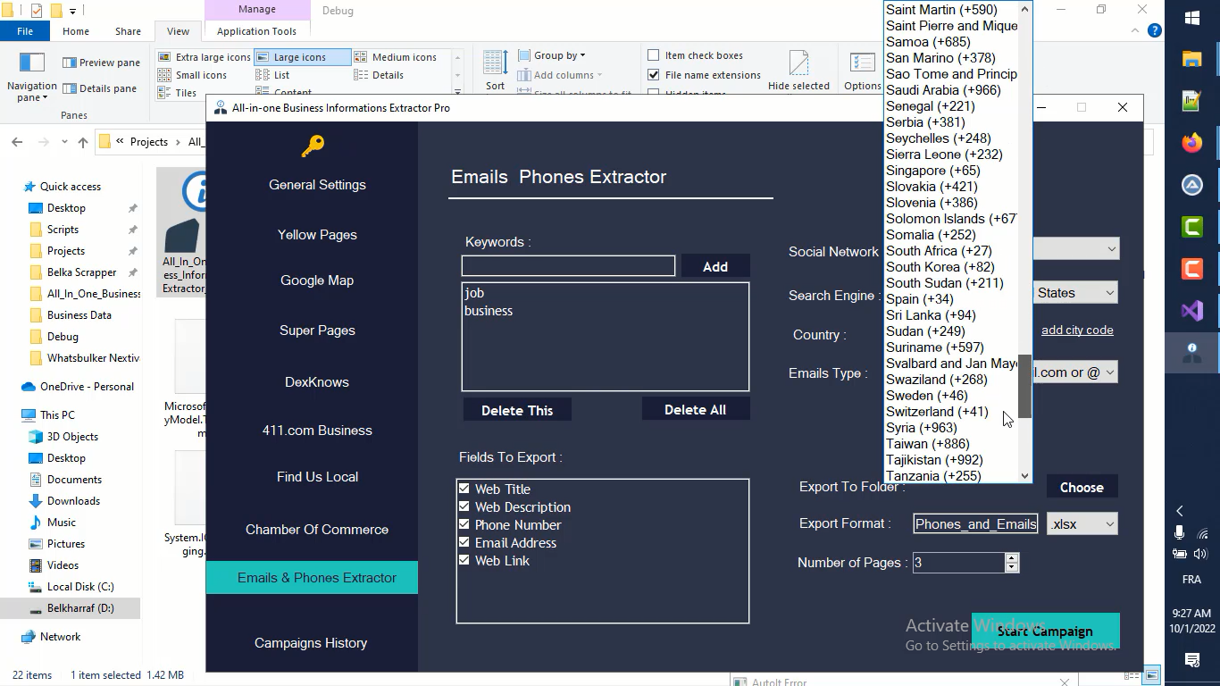This screenshot has height=686, width=1220.
Task: Toggle the Details pane in Explorer
Action: [99, 88]
